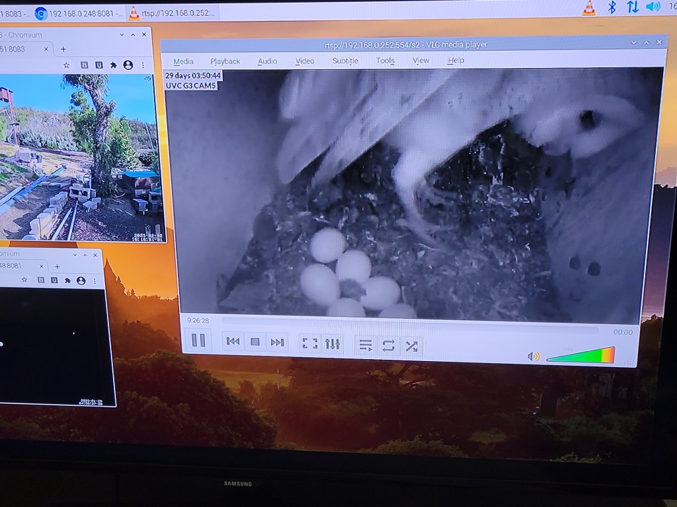Open the VLC Help menu
This screenshot has height=507, width=677.
[x=456, y=60]
